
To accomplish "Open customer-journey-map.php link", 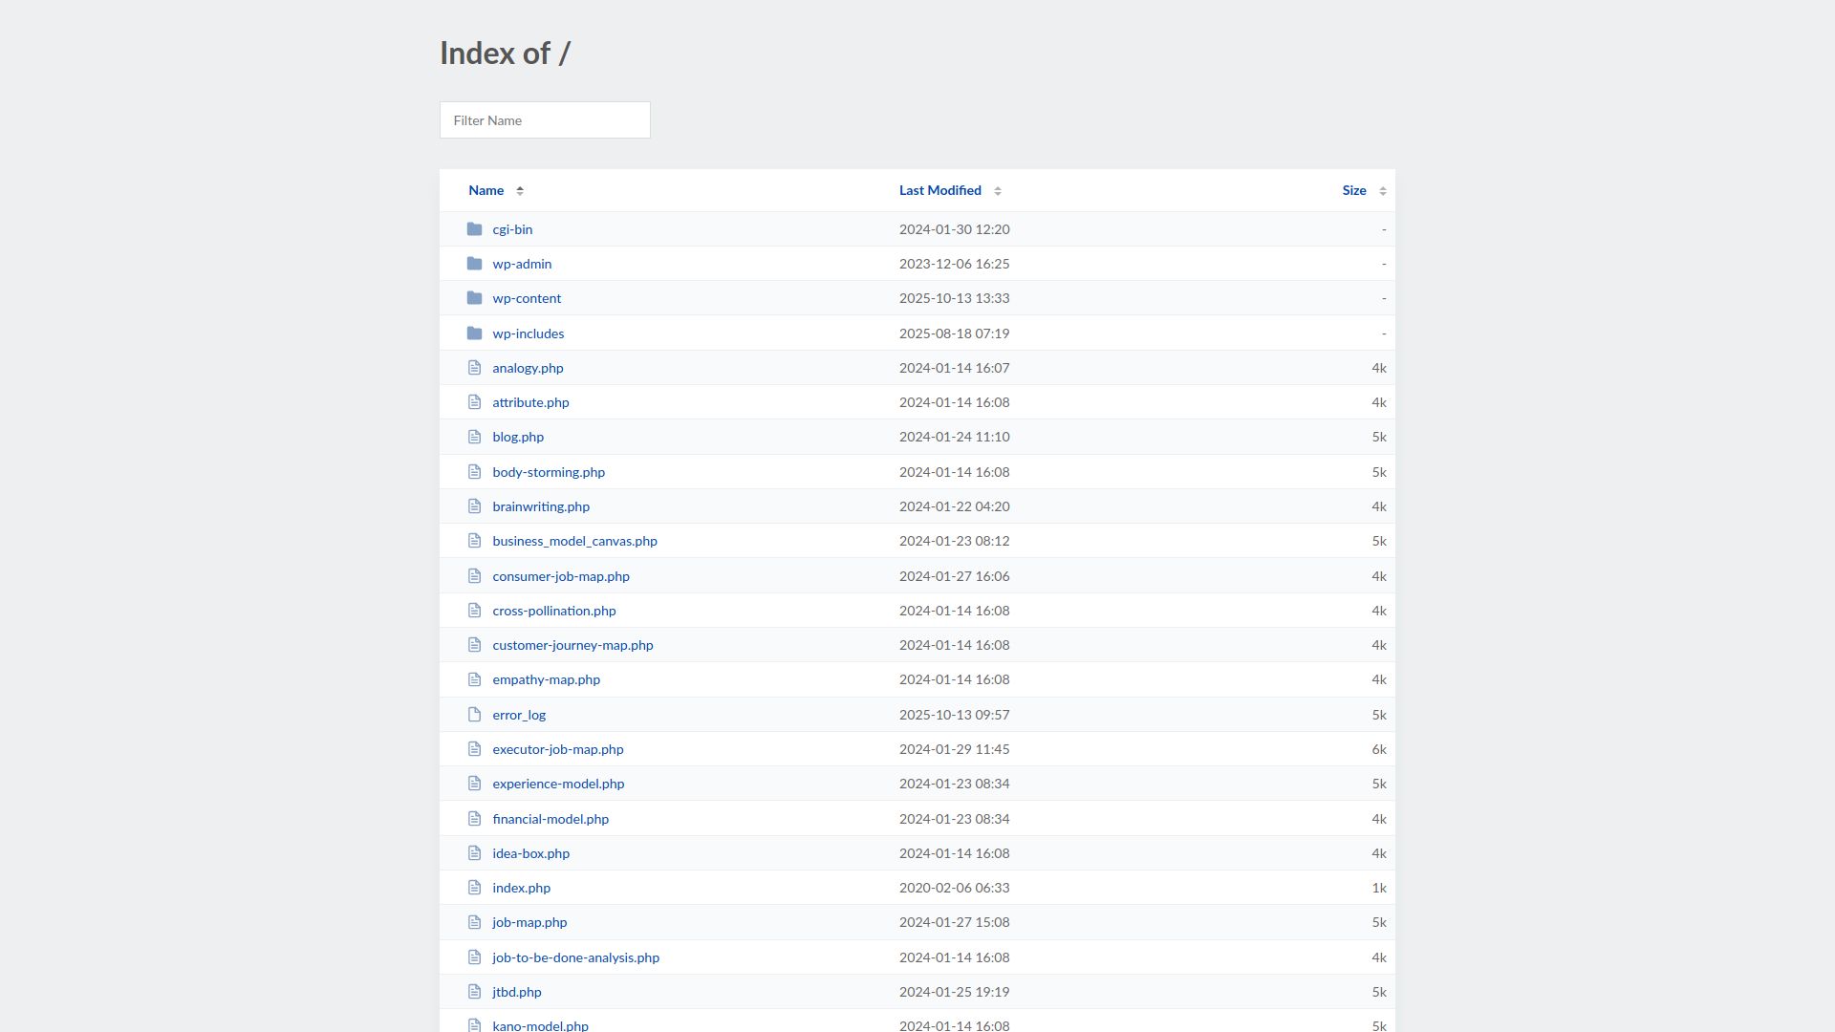I will 572,645.
